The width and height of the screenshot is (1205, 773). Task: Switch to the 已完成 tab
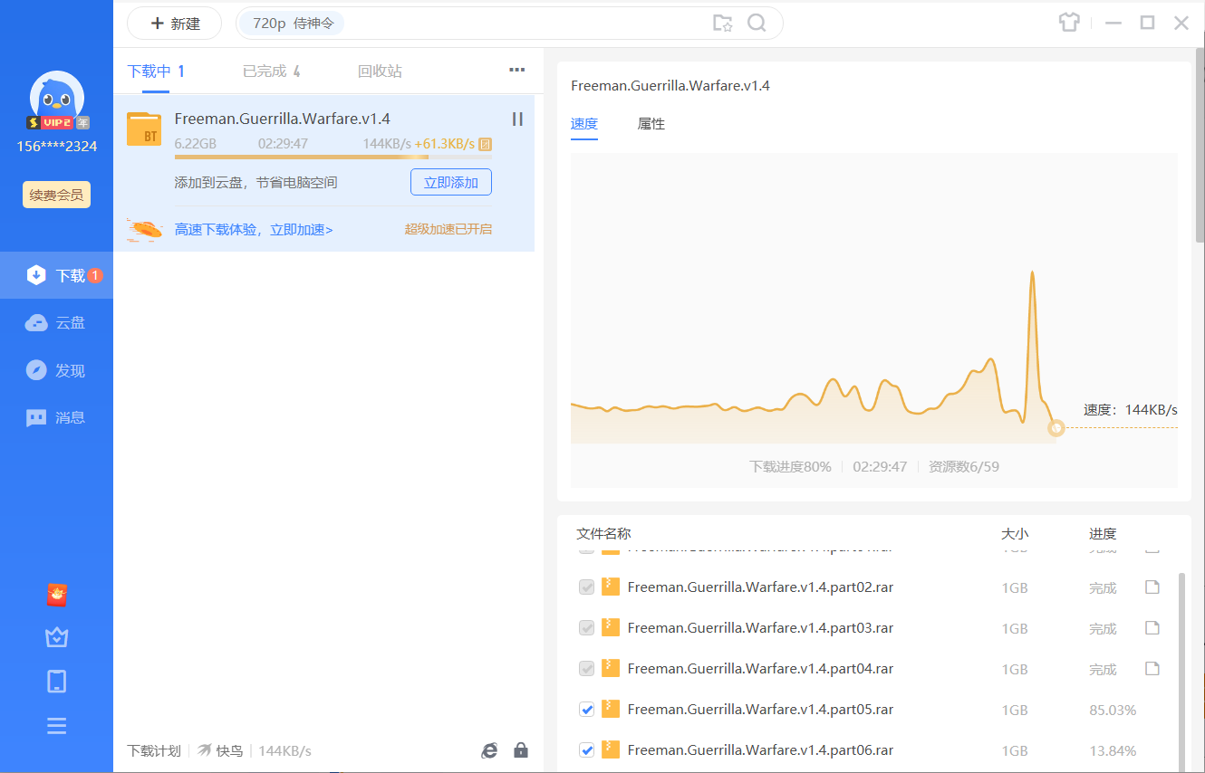(271, 72)
